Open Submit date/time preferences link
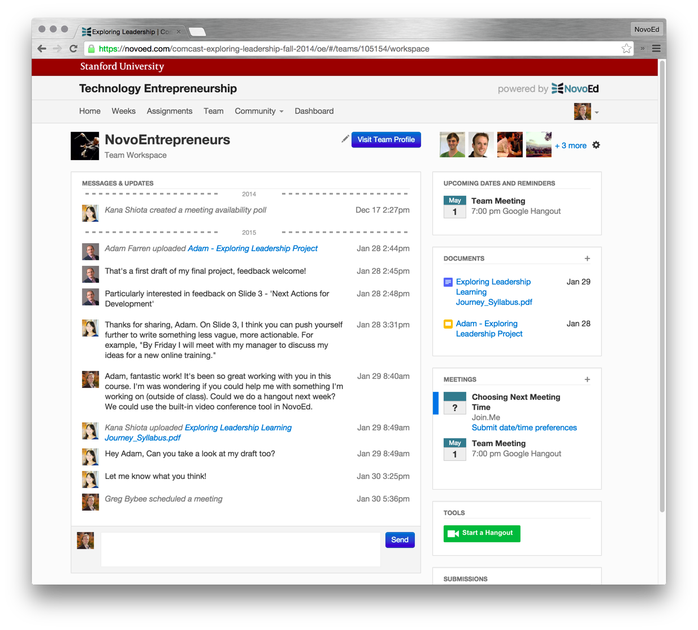The image size is (698, 630). 524,428
